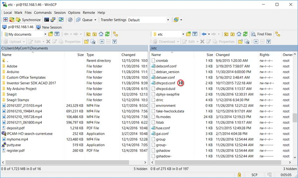This screenshot has width=298, height=178.
Task: Toggle the remote directory tree icon
Action: 278,34
